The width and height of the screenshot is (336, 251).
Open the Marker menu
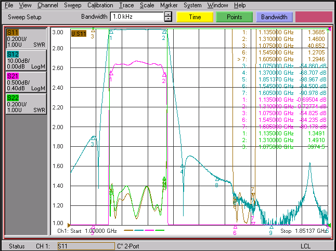point(169,5)
